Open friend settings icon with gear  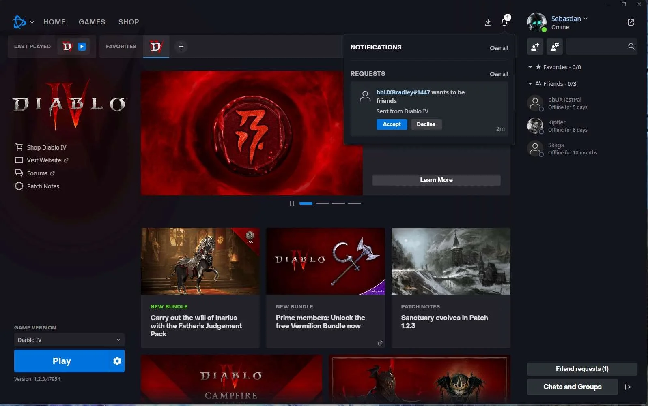(x=555, y=47)
